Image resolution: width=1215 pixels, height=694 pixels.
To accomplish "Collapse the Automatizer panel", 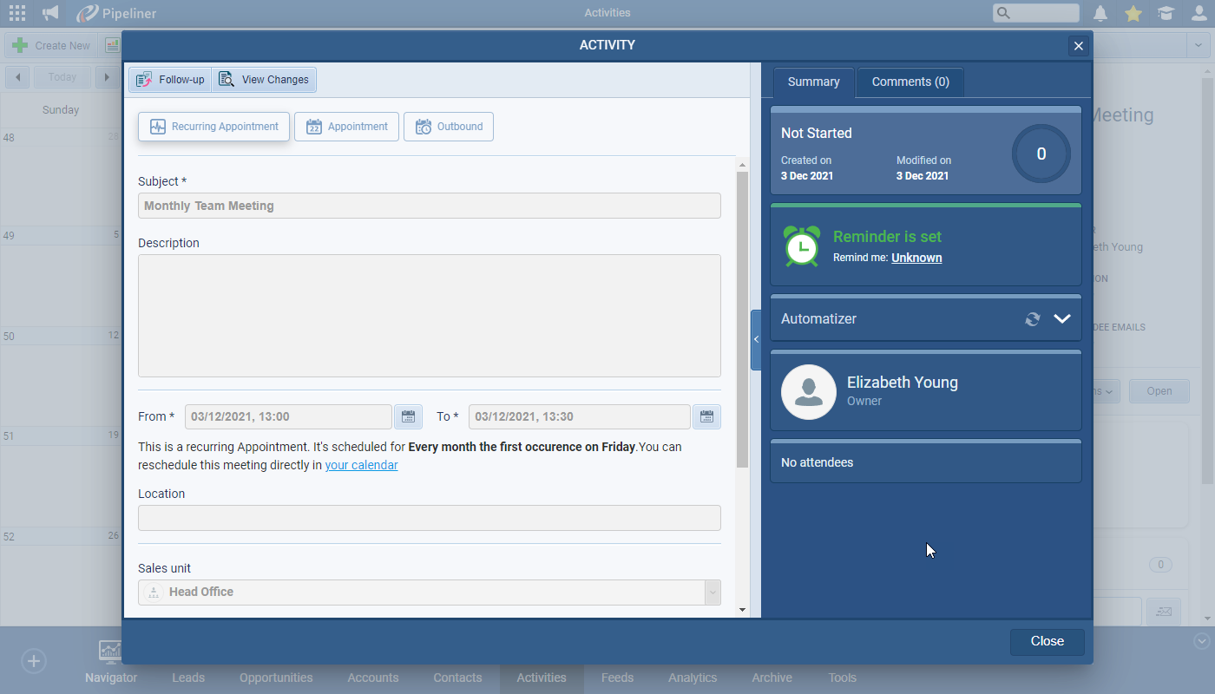I will tap(1062, 318).
